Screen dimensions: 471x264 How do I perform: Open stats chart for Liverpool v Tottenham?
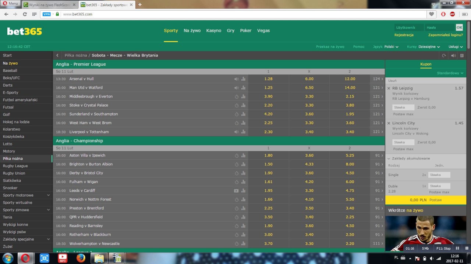[243, 132]
